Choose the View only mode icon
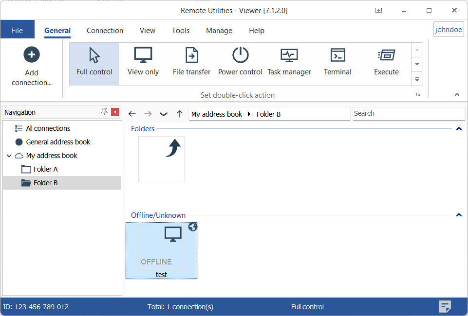 143,55
